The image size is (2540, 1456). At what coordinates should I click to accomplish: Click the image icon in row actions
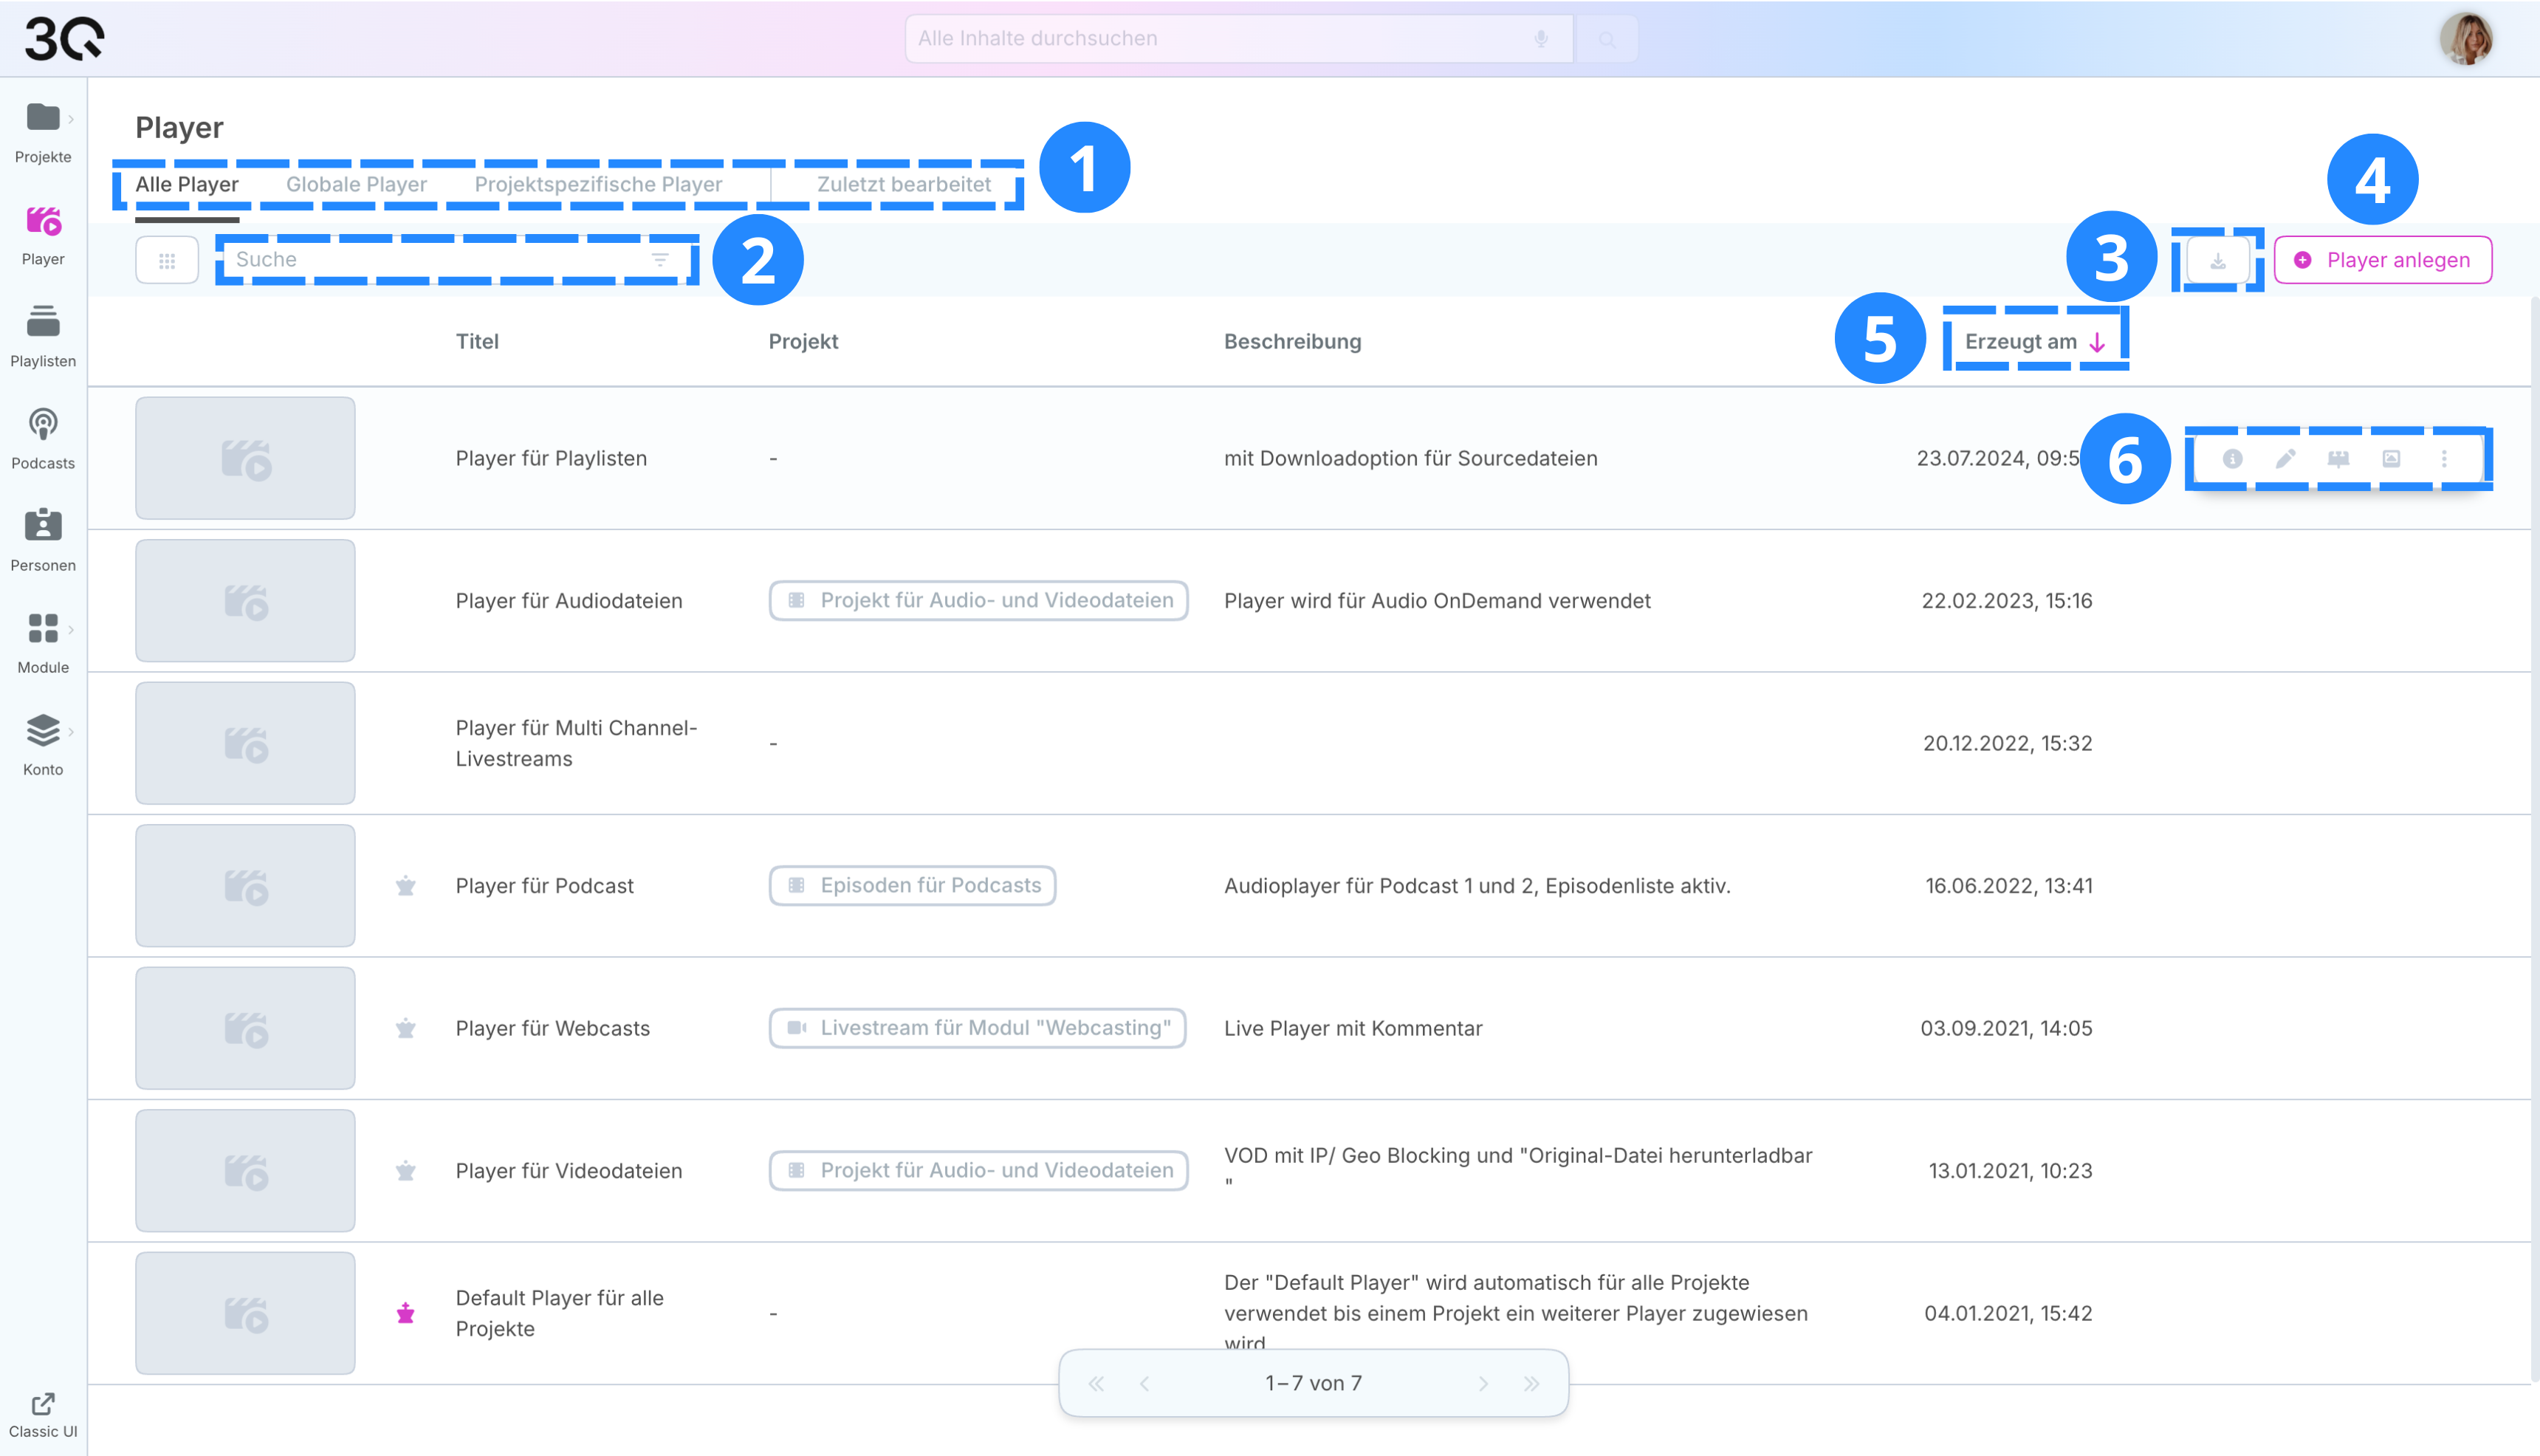(2391, 459)
